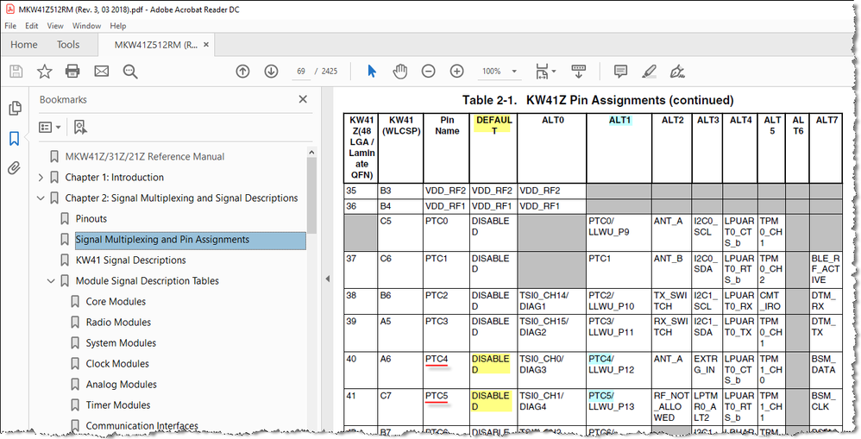Click the find current bookmark icon

click(x=80, y=128)
